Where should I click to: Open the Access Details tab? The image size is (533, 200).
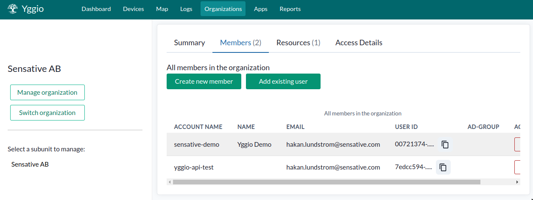[359, 43]
